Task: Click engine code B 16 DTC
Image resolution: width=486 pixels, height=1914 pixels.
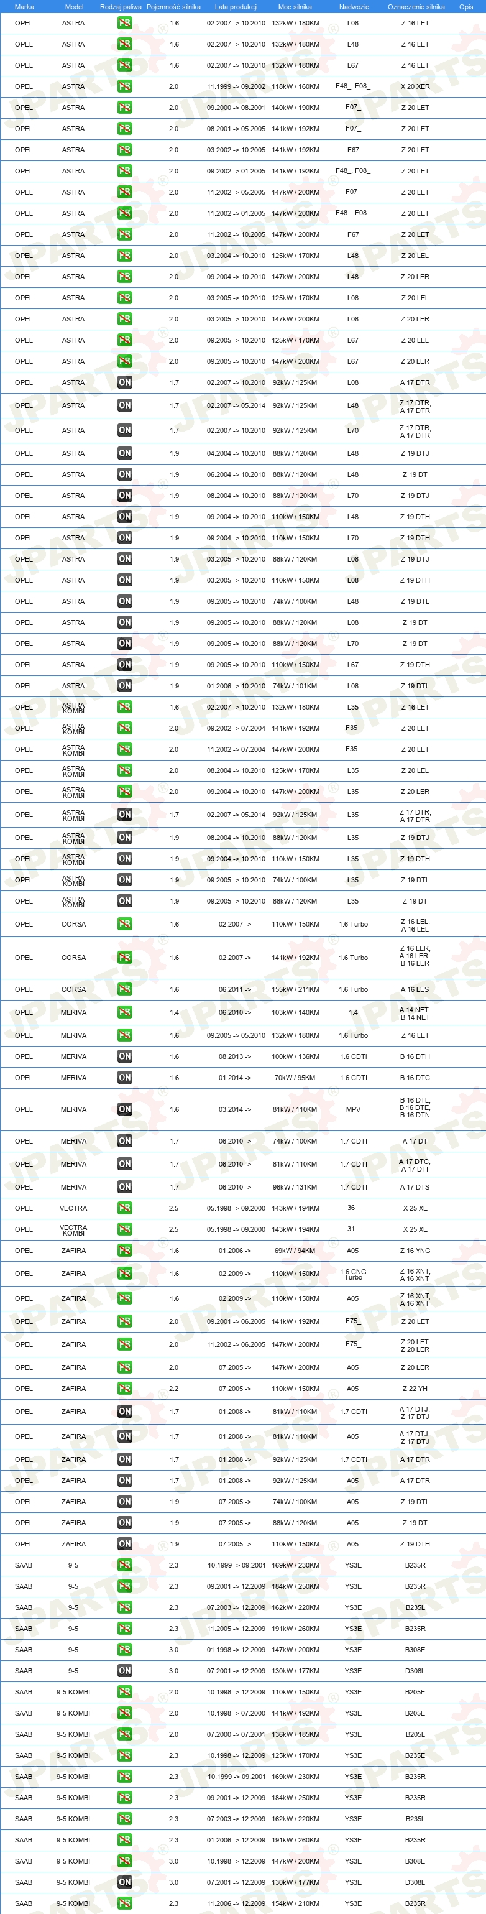Action: (415, 1078)
